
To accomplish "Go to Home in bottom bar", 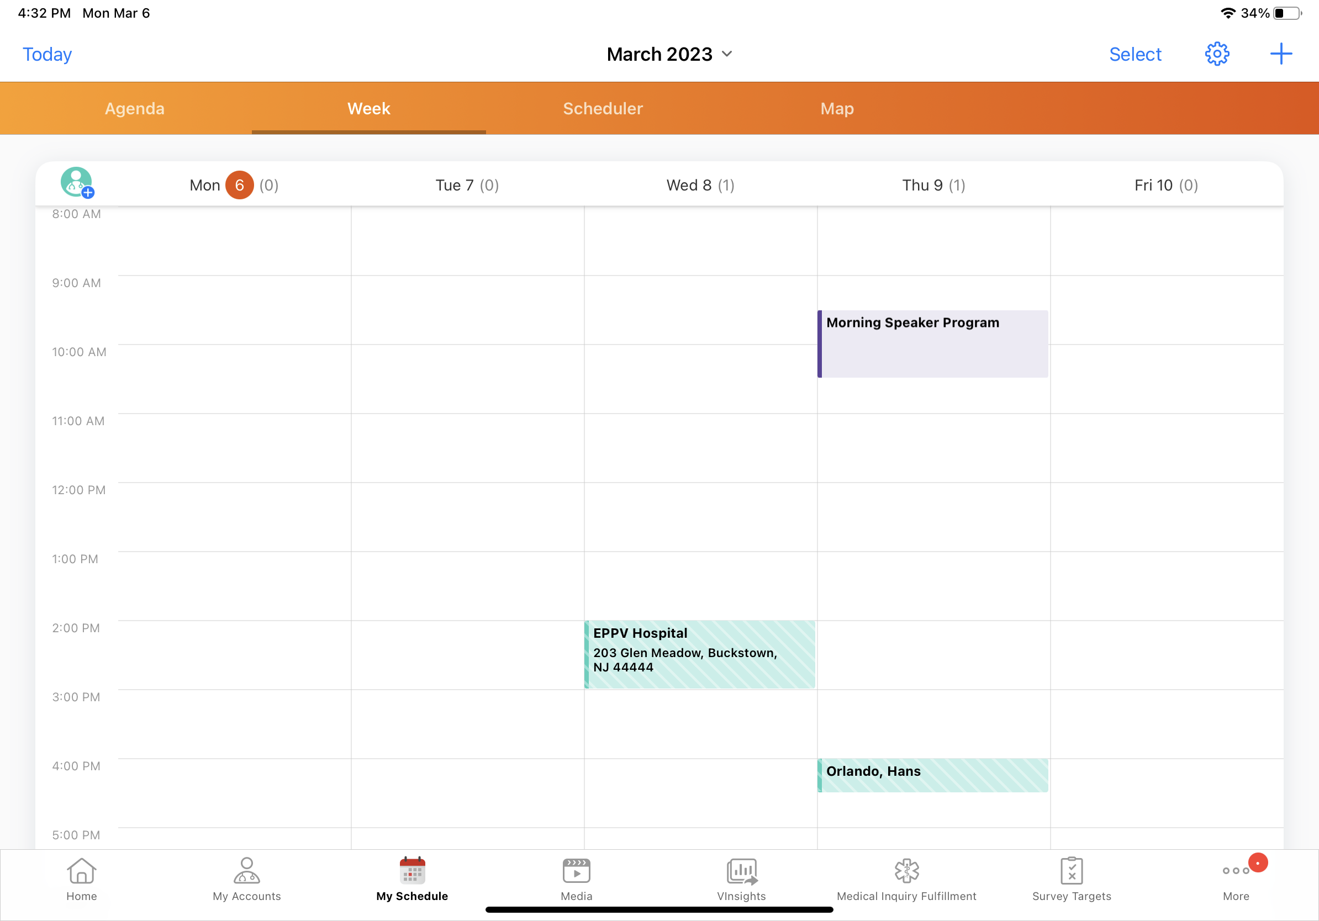I will pos(82,879).
